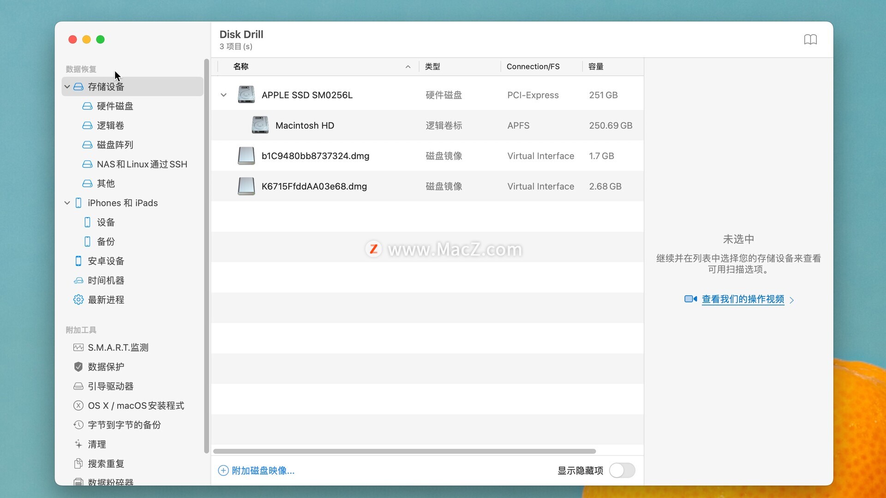Click the 搜索重复 document icon
Image resolution: width=886 pixels, height=498 pixels.
point(78,463)
